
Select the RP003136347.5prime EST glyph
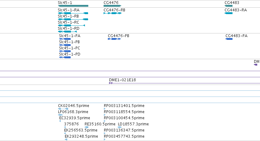[x=104, y=133]
